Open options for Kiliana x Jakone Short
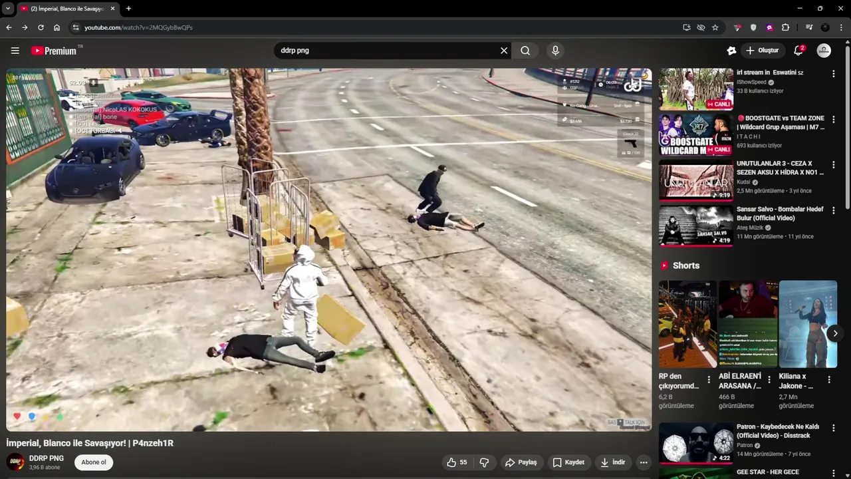 coord(829,379)
